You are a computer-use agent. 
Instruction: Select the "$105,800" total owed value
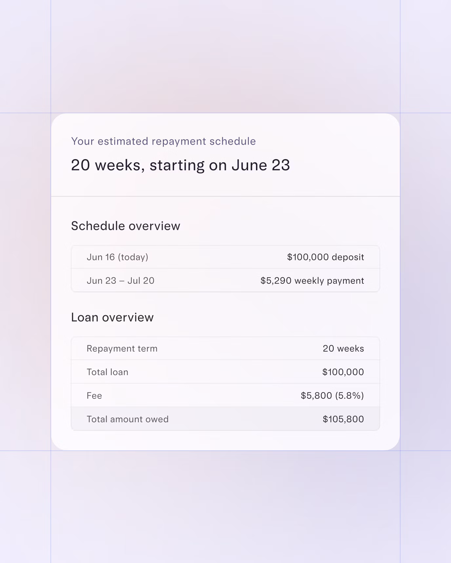pyautogui.click(x=343, y=419)
